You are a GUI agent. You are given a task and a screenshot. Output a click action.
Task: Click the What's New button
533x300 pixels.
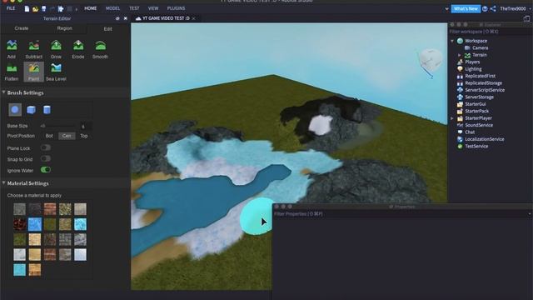[466, 9]
